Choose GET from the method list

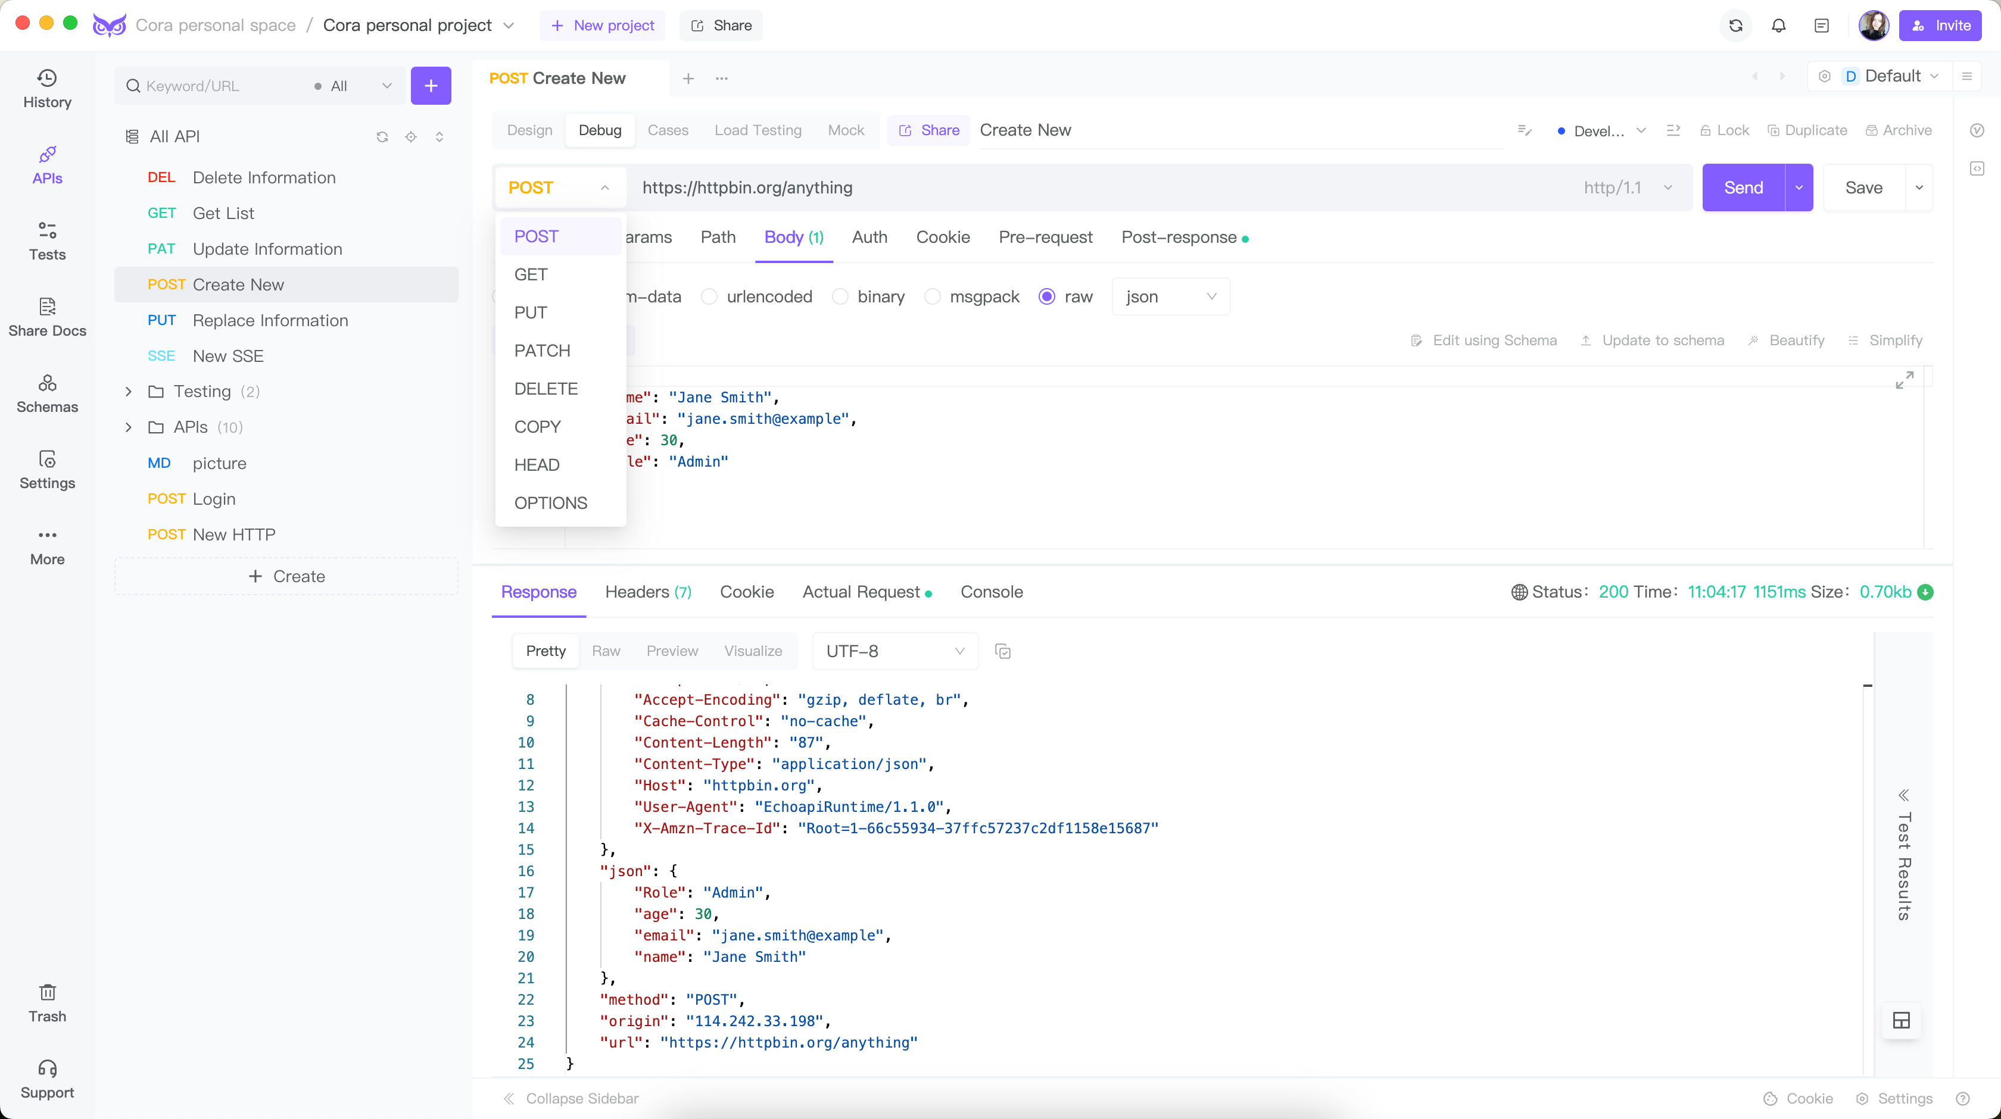pyautogui.click(x=560, y=274)
